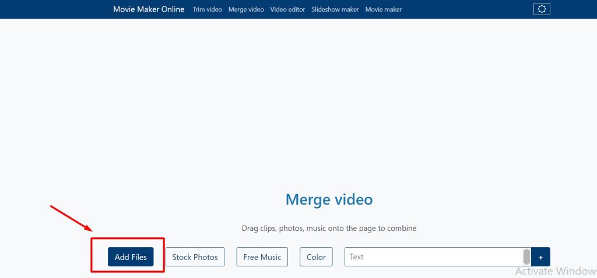597x278 pixels.
Task: Click the Add Files button
Action: click(x=131, y=257)
